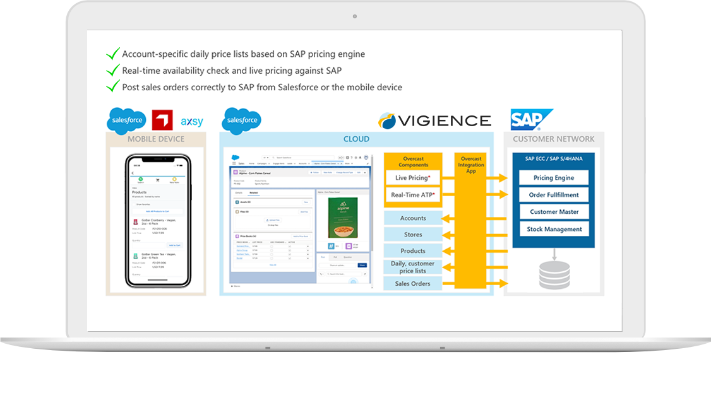
Task: Tap the shopping cart icon on the phone
Action: 158,180
